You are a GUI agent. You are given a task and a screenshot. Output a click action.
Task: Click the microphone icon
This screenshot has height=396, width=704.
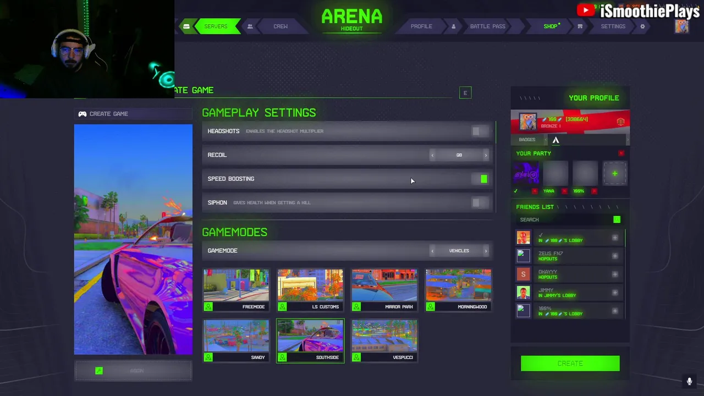pyautogui.click(x=689, y=381)
